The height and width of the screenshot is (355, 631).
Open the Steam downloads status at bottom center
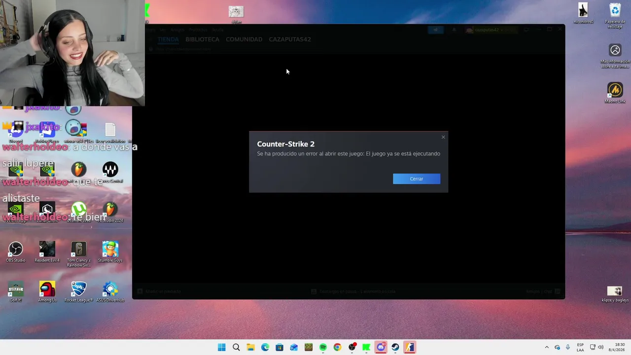tap(353, 291)
